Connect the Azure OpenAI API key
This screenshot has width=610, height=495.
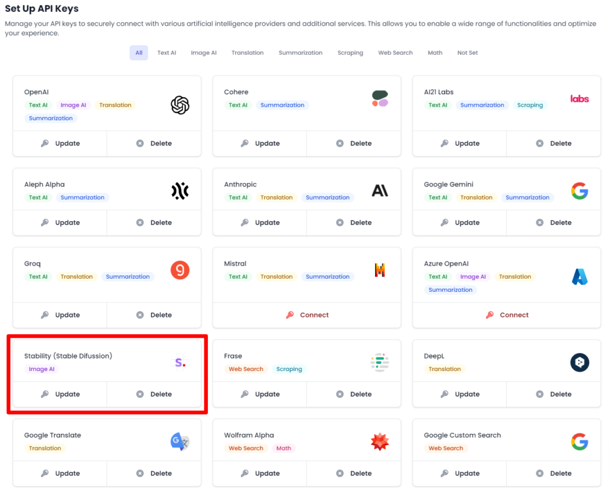[x=506, y=315]
